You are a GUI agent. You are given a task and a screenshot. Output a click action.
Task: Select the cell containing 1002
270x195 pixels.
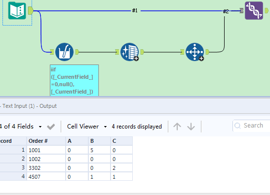tap(46, 159)
